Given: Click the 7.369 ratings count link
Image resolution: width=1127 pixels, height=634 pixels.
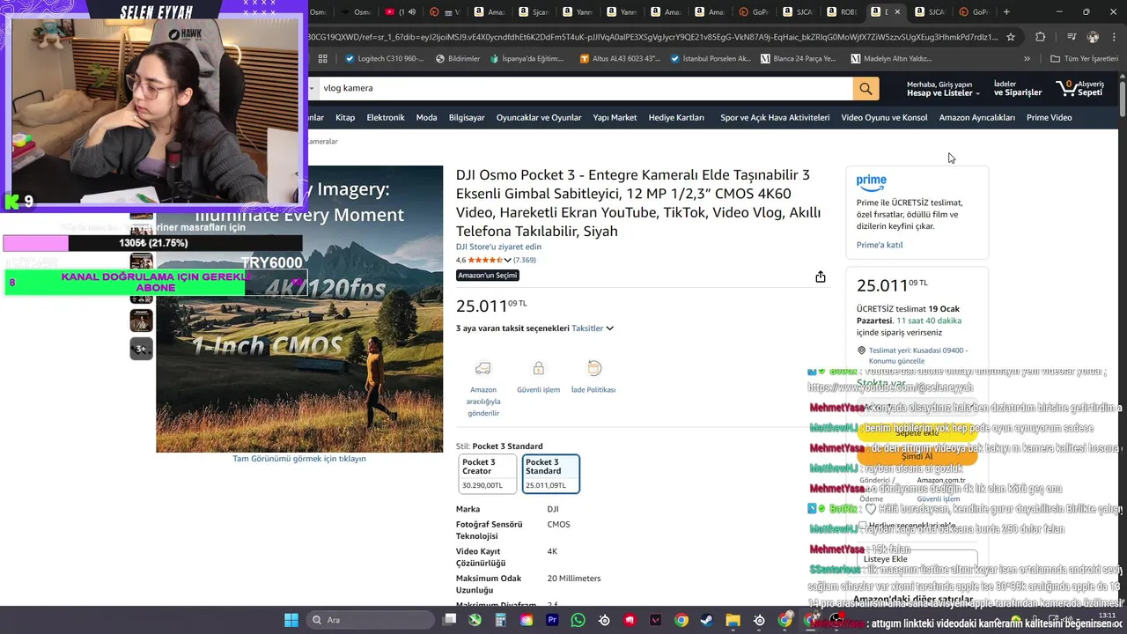Looking at the screenshot, I should (x=525, y=261).
